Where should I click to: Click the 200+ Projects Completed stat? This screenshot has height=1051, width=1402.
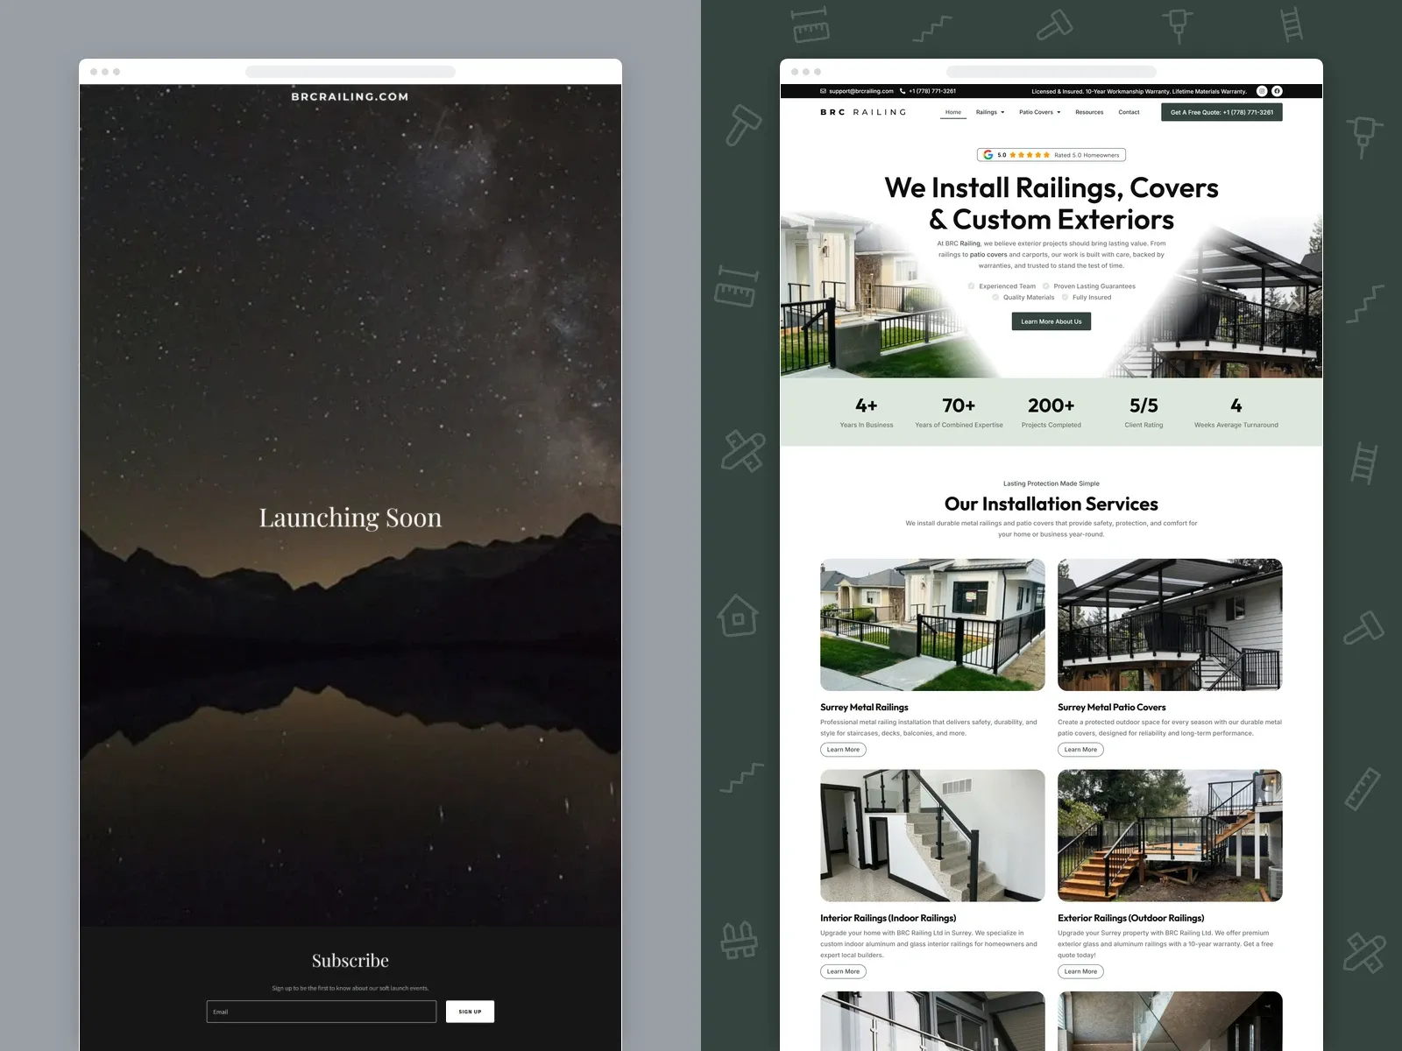(1051, 413)
